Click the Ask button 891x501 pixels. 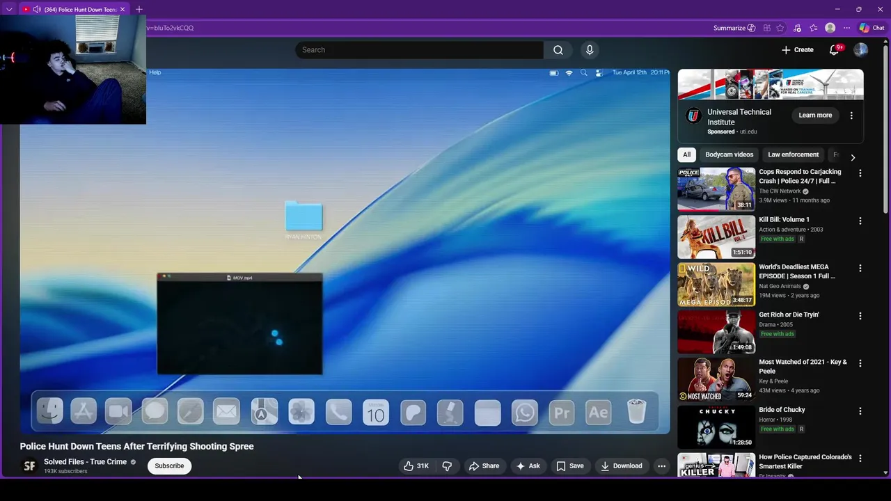[x=528, y=466]
